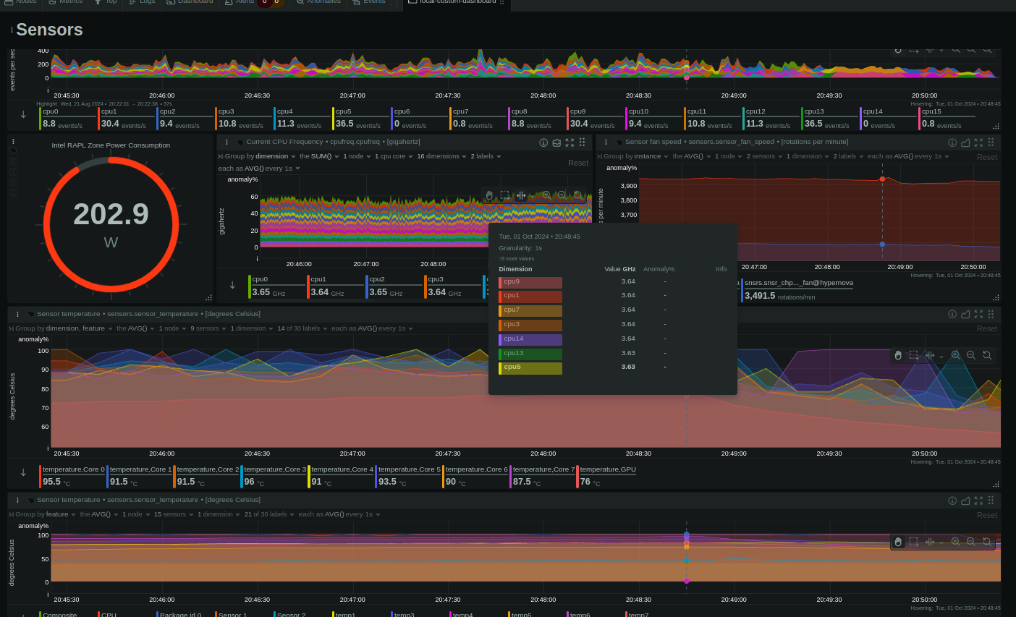Screen dimensions: 1016x617
Task: Click Intel RAPL power gauge
Action: pos(111,224)
